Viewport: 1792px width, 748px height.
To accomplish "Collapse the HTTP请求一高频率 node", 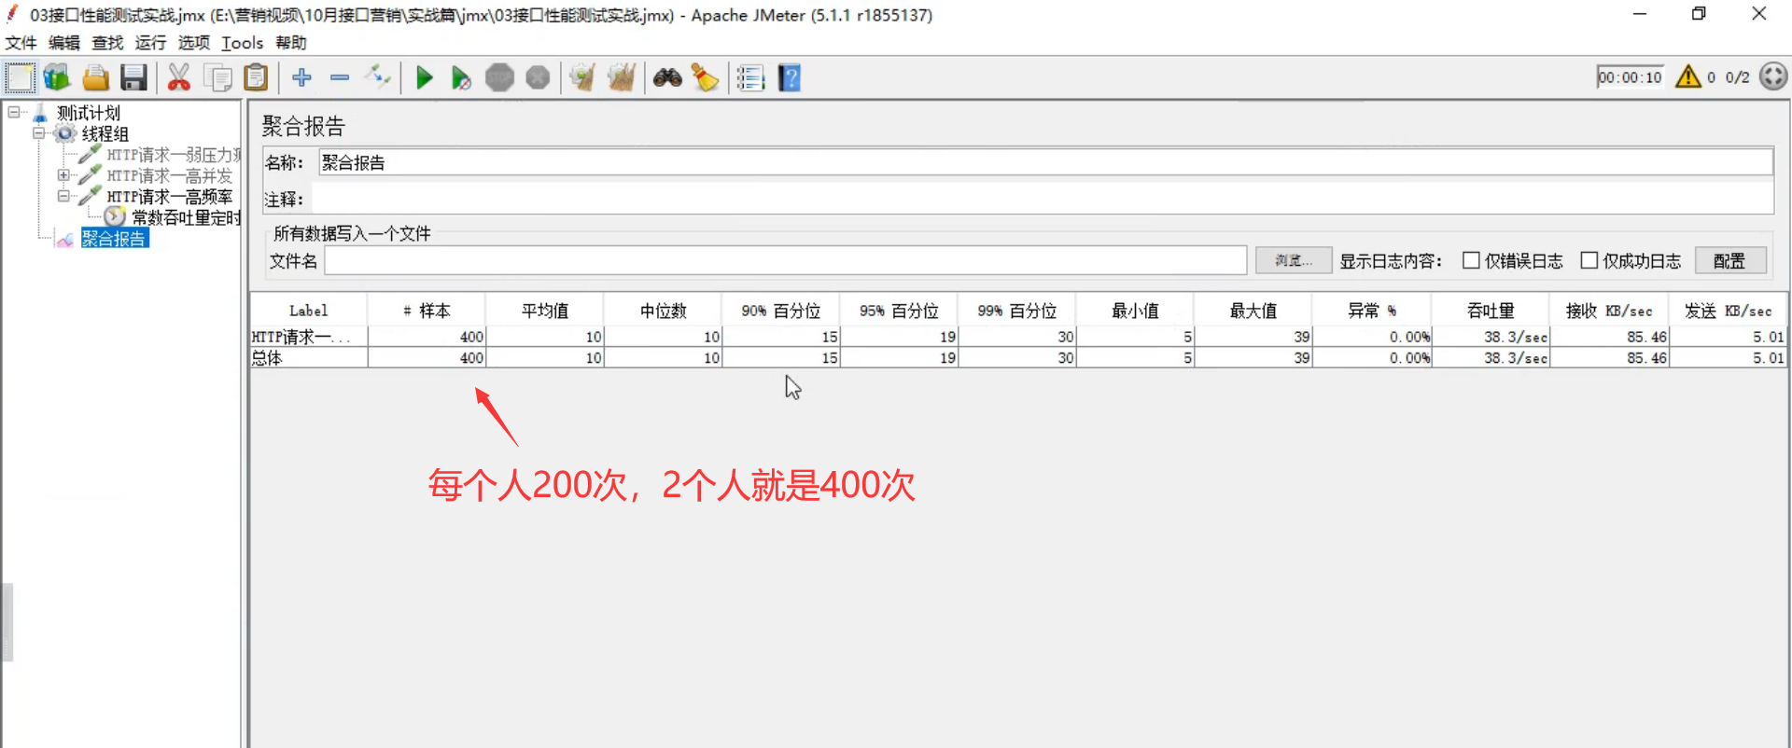I will click(x=63, y=196).
